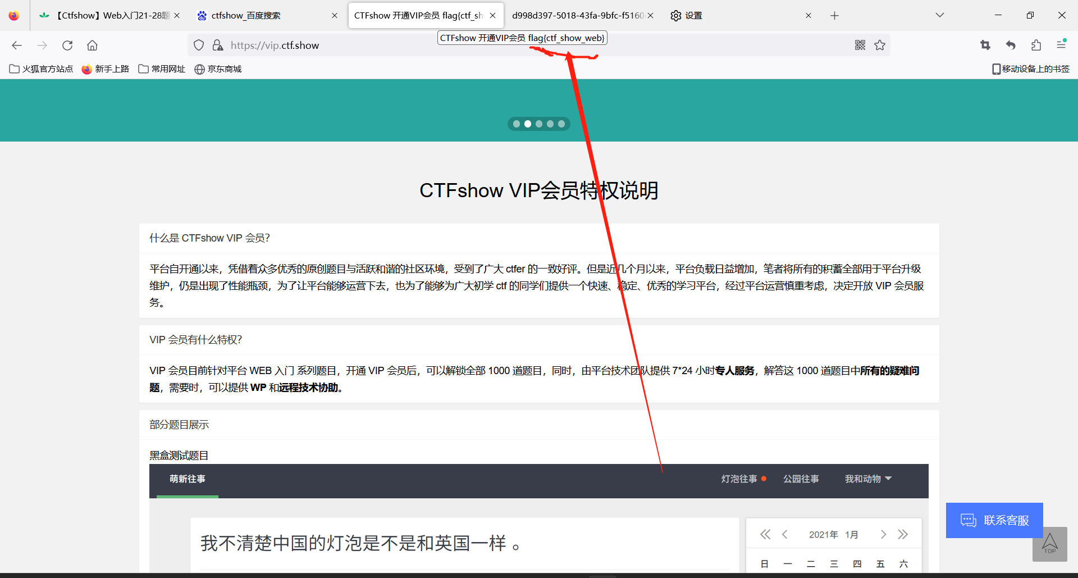Open the extensions puzzle icon
1078x578 pixels.
pyautogui.click(x=1036, y=45)
